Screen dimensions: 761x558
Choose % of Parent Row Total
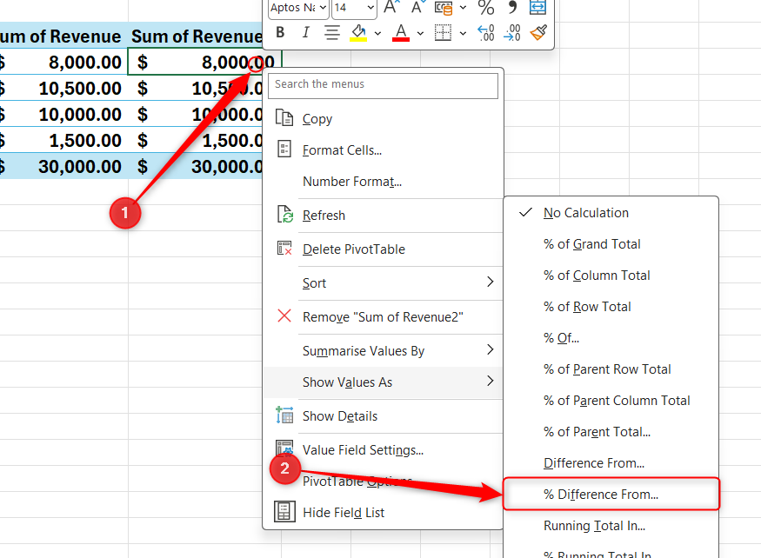pyautogui.click(x=611, y=369)
